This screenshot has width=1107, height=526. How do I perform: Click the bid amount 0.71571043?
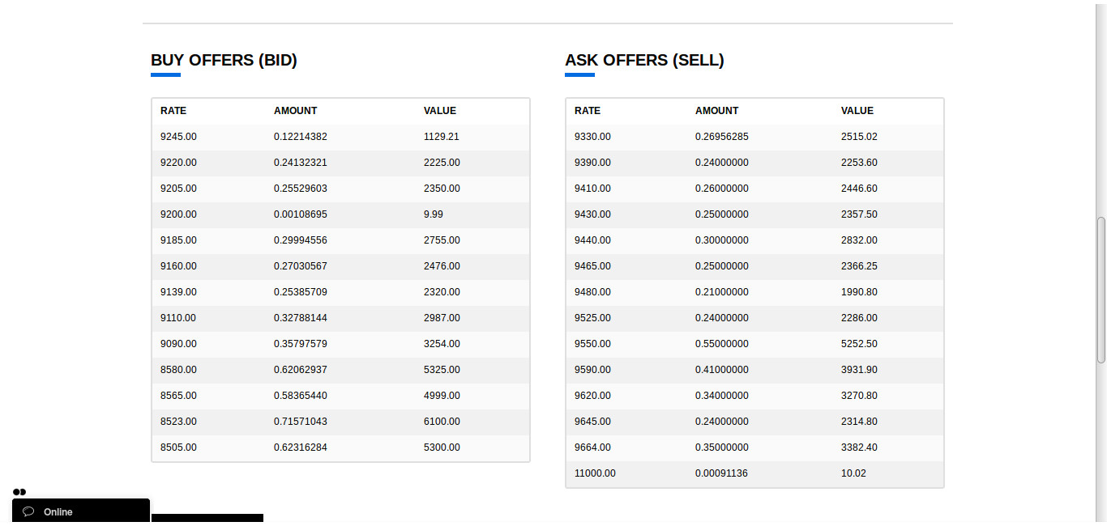301,422
